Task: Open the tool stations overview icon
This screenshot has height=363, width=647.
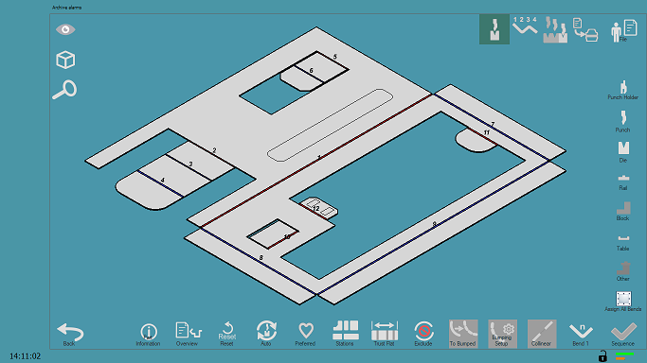Action: [x=555, y=29]
